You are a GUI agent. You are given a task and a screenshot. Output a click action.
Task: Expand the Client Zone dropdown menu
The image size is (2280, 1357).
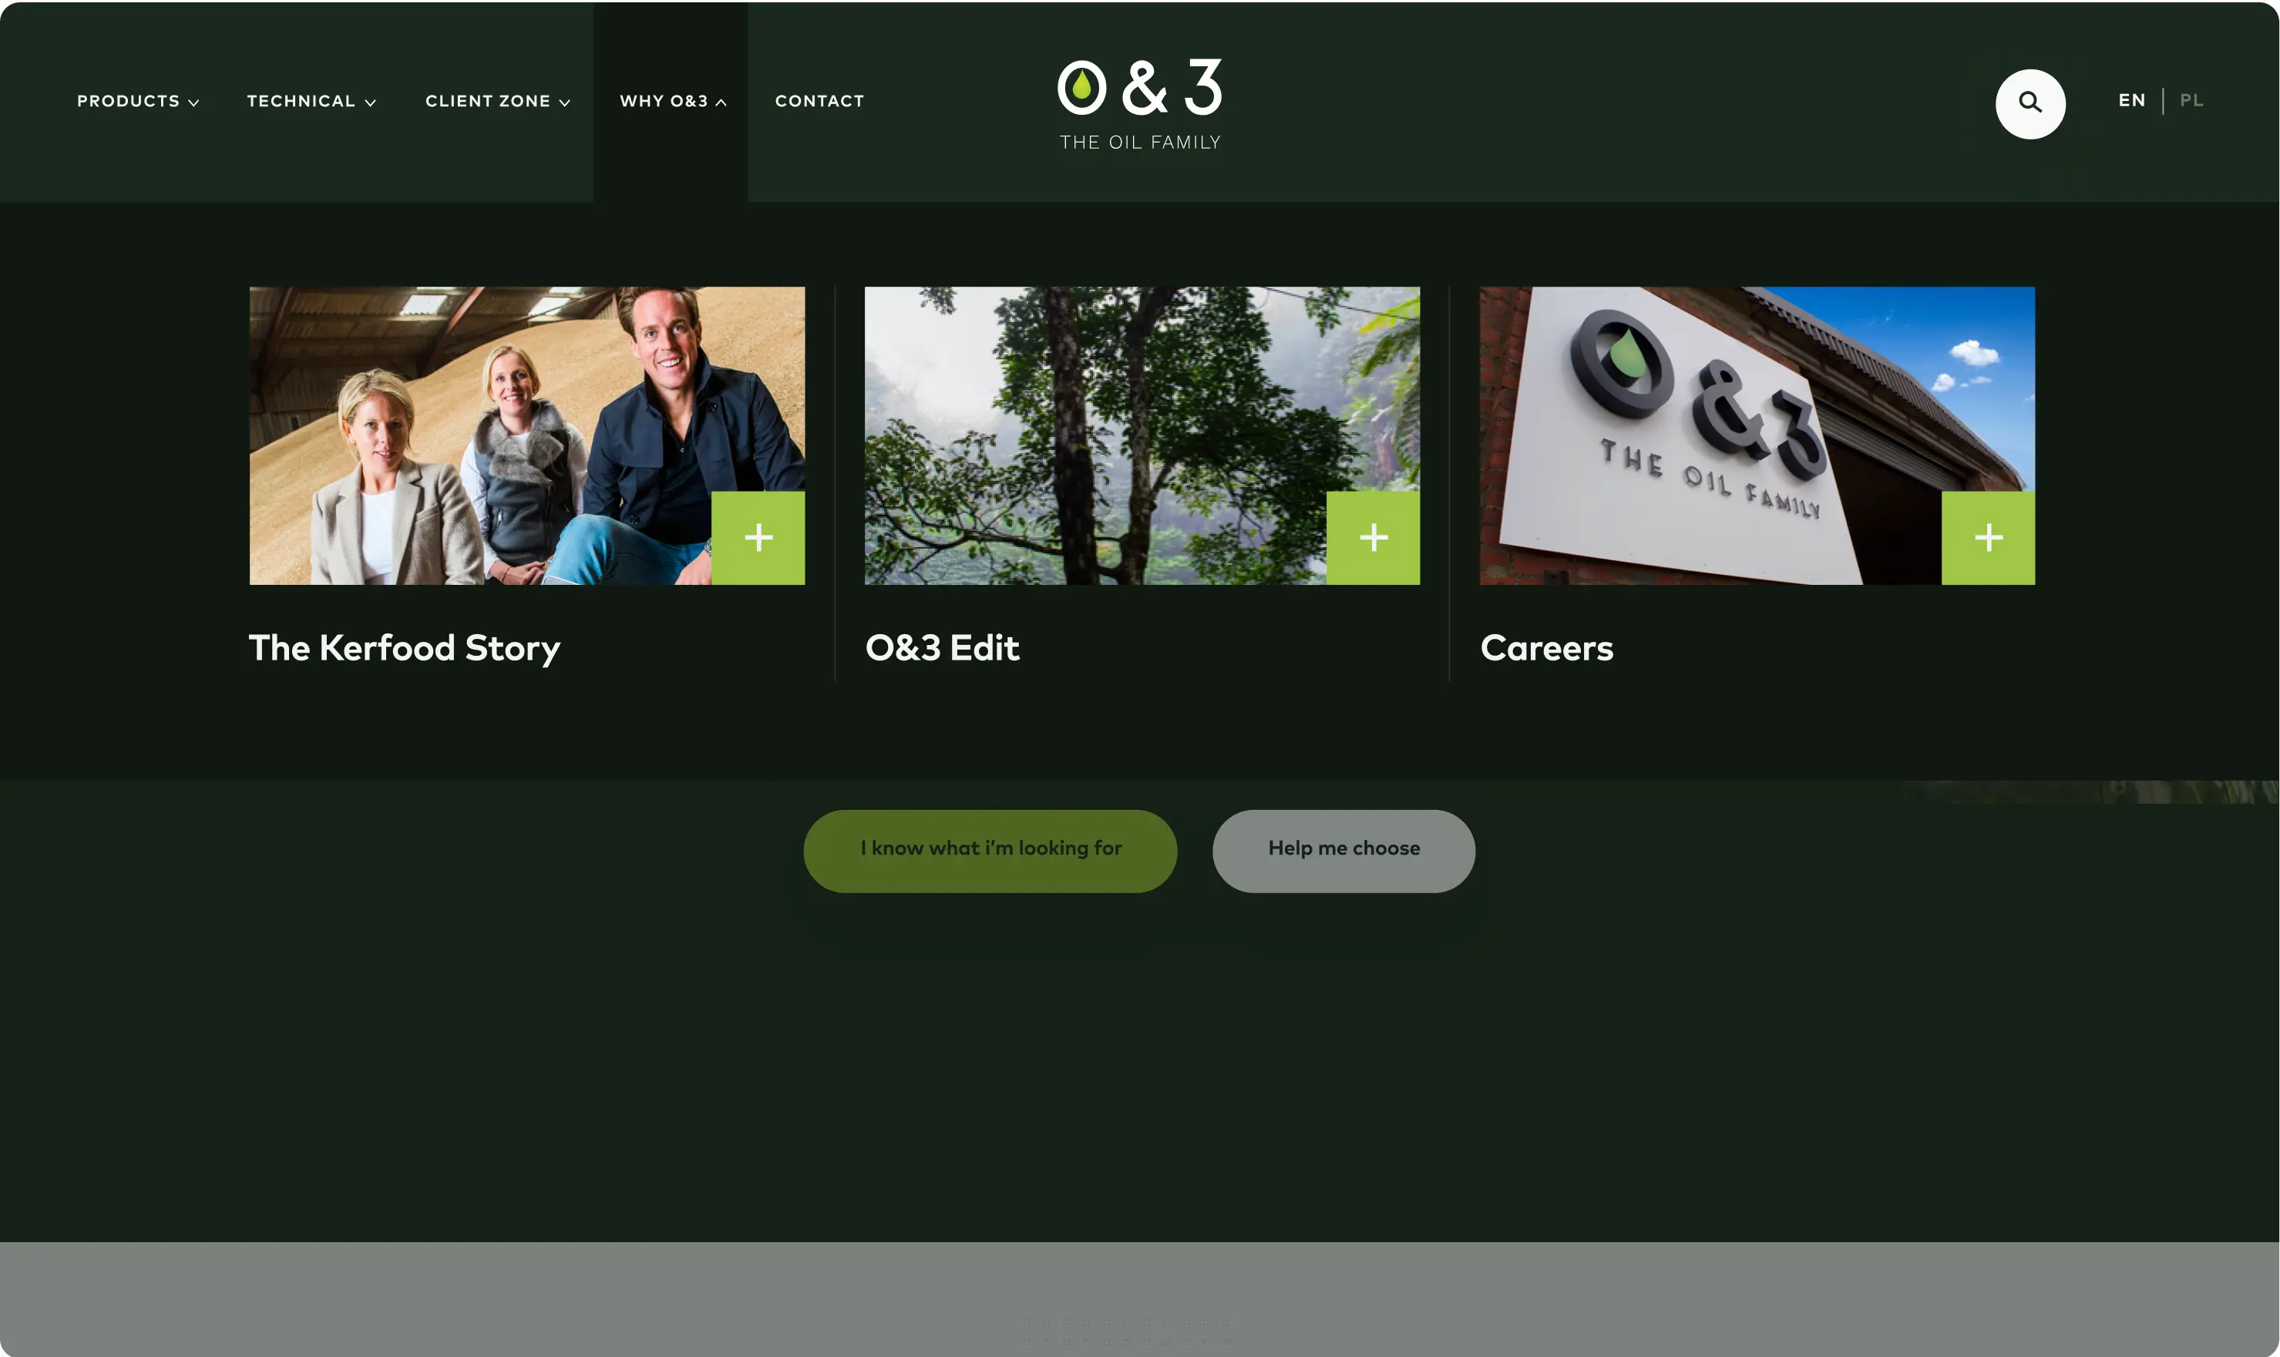point(497,101)
